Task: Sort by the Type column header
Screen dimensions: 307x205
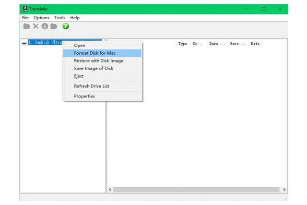Action: coord(183,44)
